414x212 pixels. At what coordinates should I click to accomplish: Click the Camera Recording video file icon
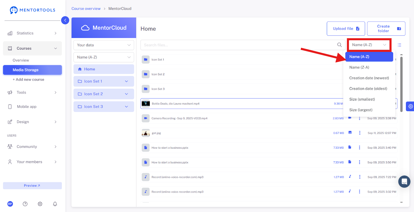[146, 118]
